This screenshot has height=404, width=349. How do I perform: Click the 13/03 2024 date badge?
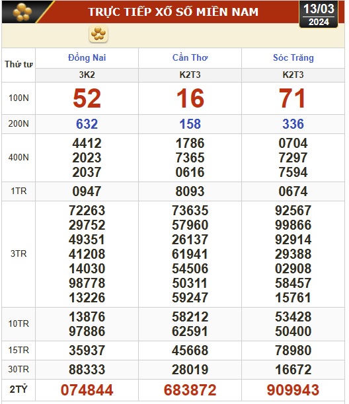click(x=319, y=14)
